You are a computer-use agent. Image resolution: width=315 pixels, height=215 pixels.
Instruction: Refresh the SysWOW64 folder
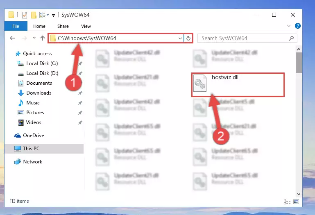click(188, 38)
